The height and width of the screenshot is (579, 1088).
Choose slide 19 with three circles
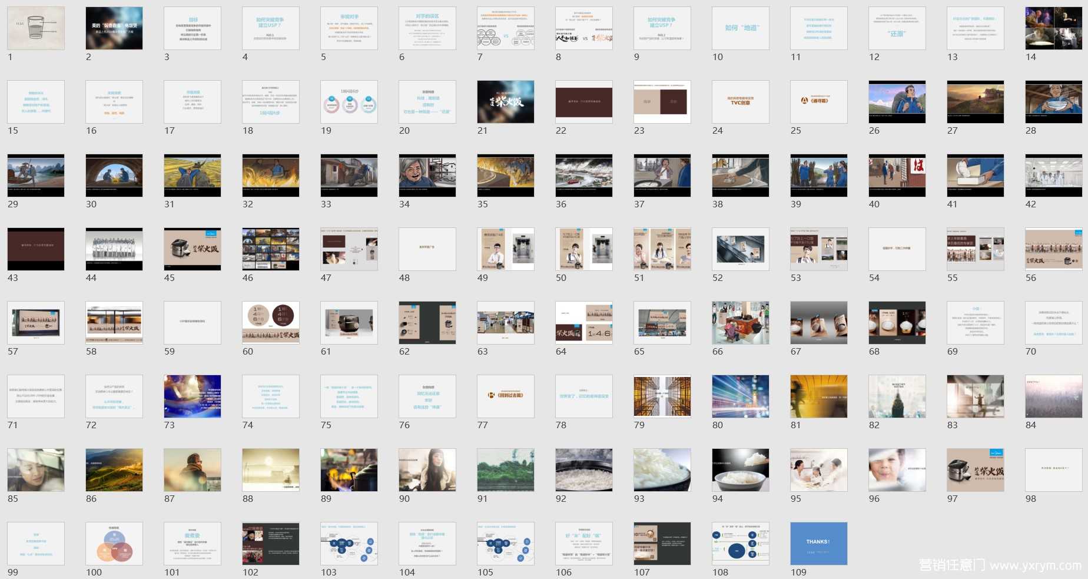tap(349, 102)
